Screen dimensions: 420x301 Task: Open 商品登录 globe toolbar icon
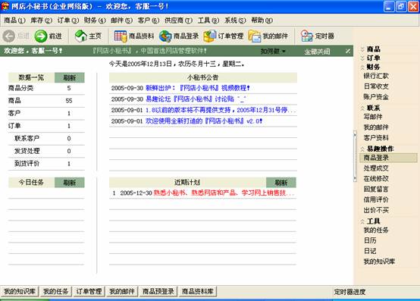point(165,36)
